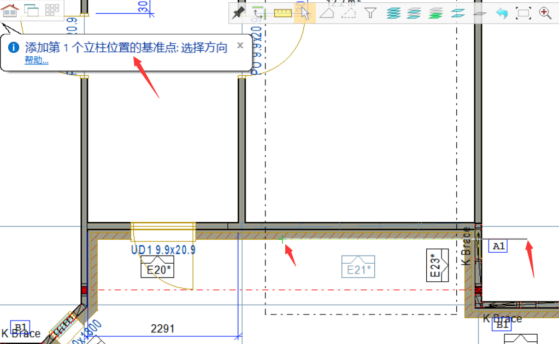Click the highlighted selection cursor tool
The image size is (559, 344).
[x=305, y=13]
